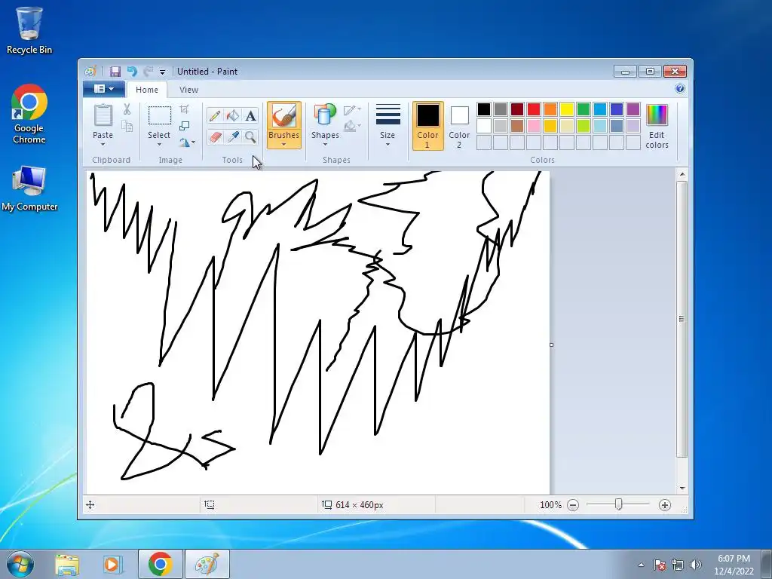Click the Shapes gallery icon
Image resolution: width=772 pixels, height=579 pixels.
pyautogui.click(x=325, y=115)
